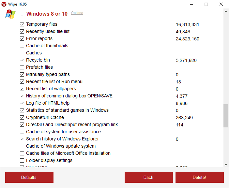Viewport: 229px width, 188px height.
Task: Enable Cache of Windows update system checkbox
Action: (22, 146)
